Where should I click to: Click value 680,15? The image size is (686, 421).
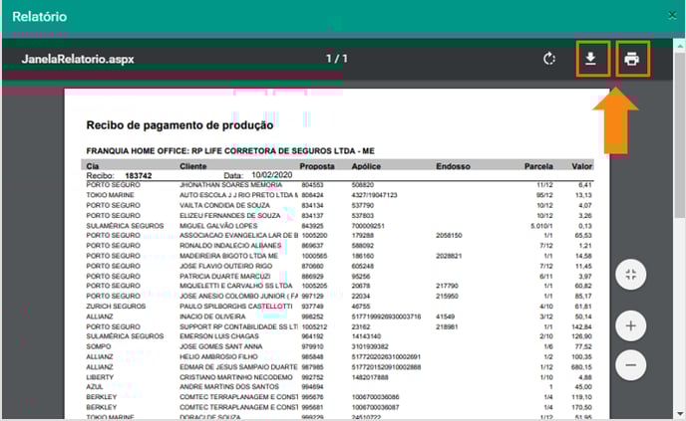[581, 367]
